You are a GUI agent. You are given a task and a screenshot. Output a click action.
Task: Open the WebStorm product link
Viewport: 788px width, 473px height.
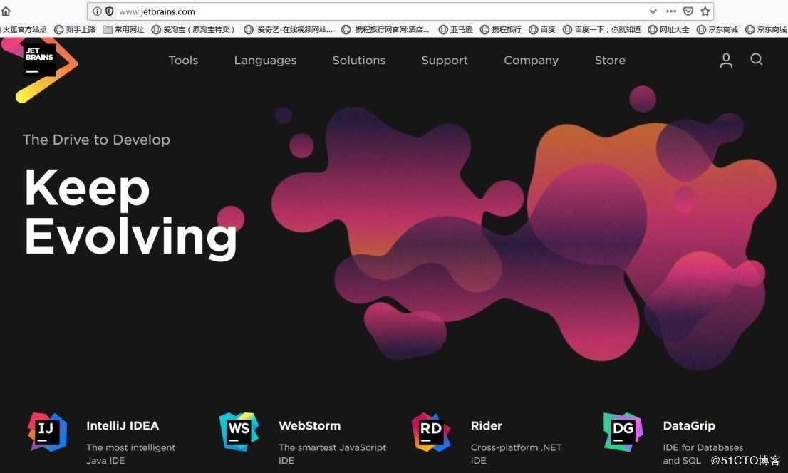pyautogui.click(x=309, y=426)
